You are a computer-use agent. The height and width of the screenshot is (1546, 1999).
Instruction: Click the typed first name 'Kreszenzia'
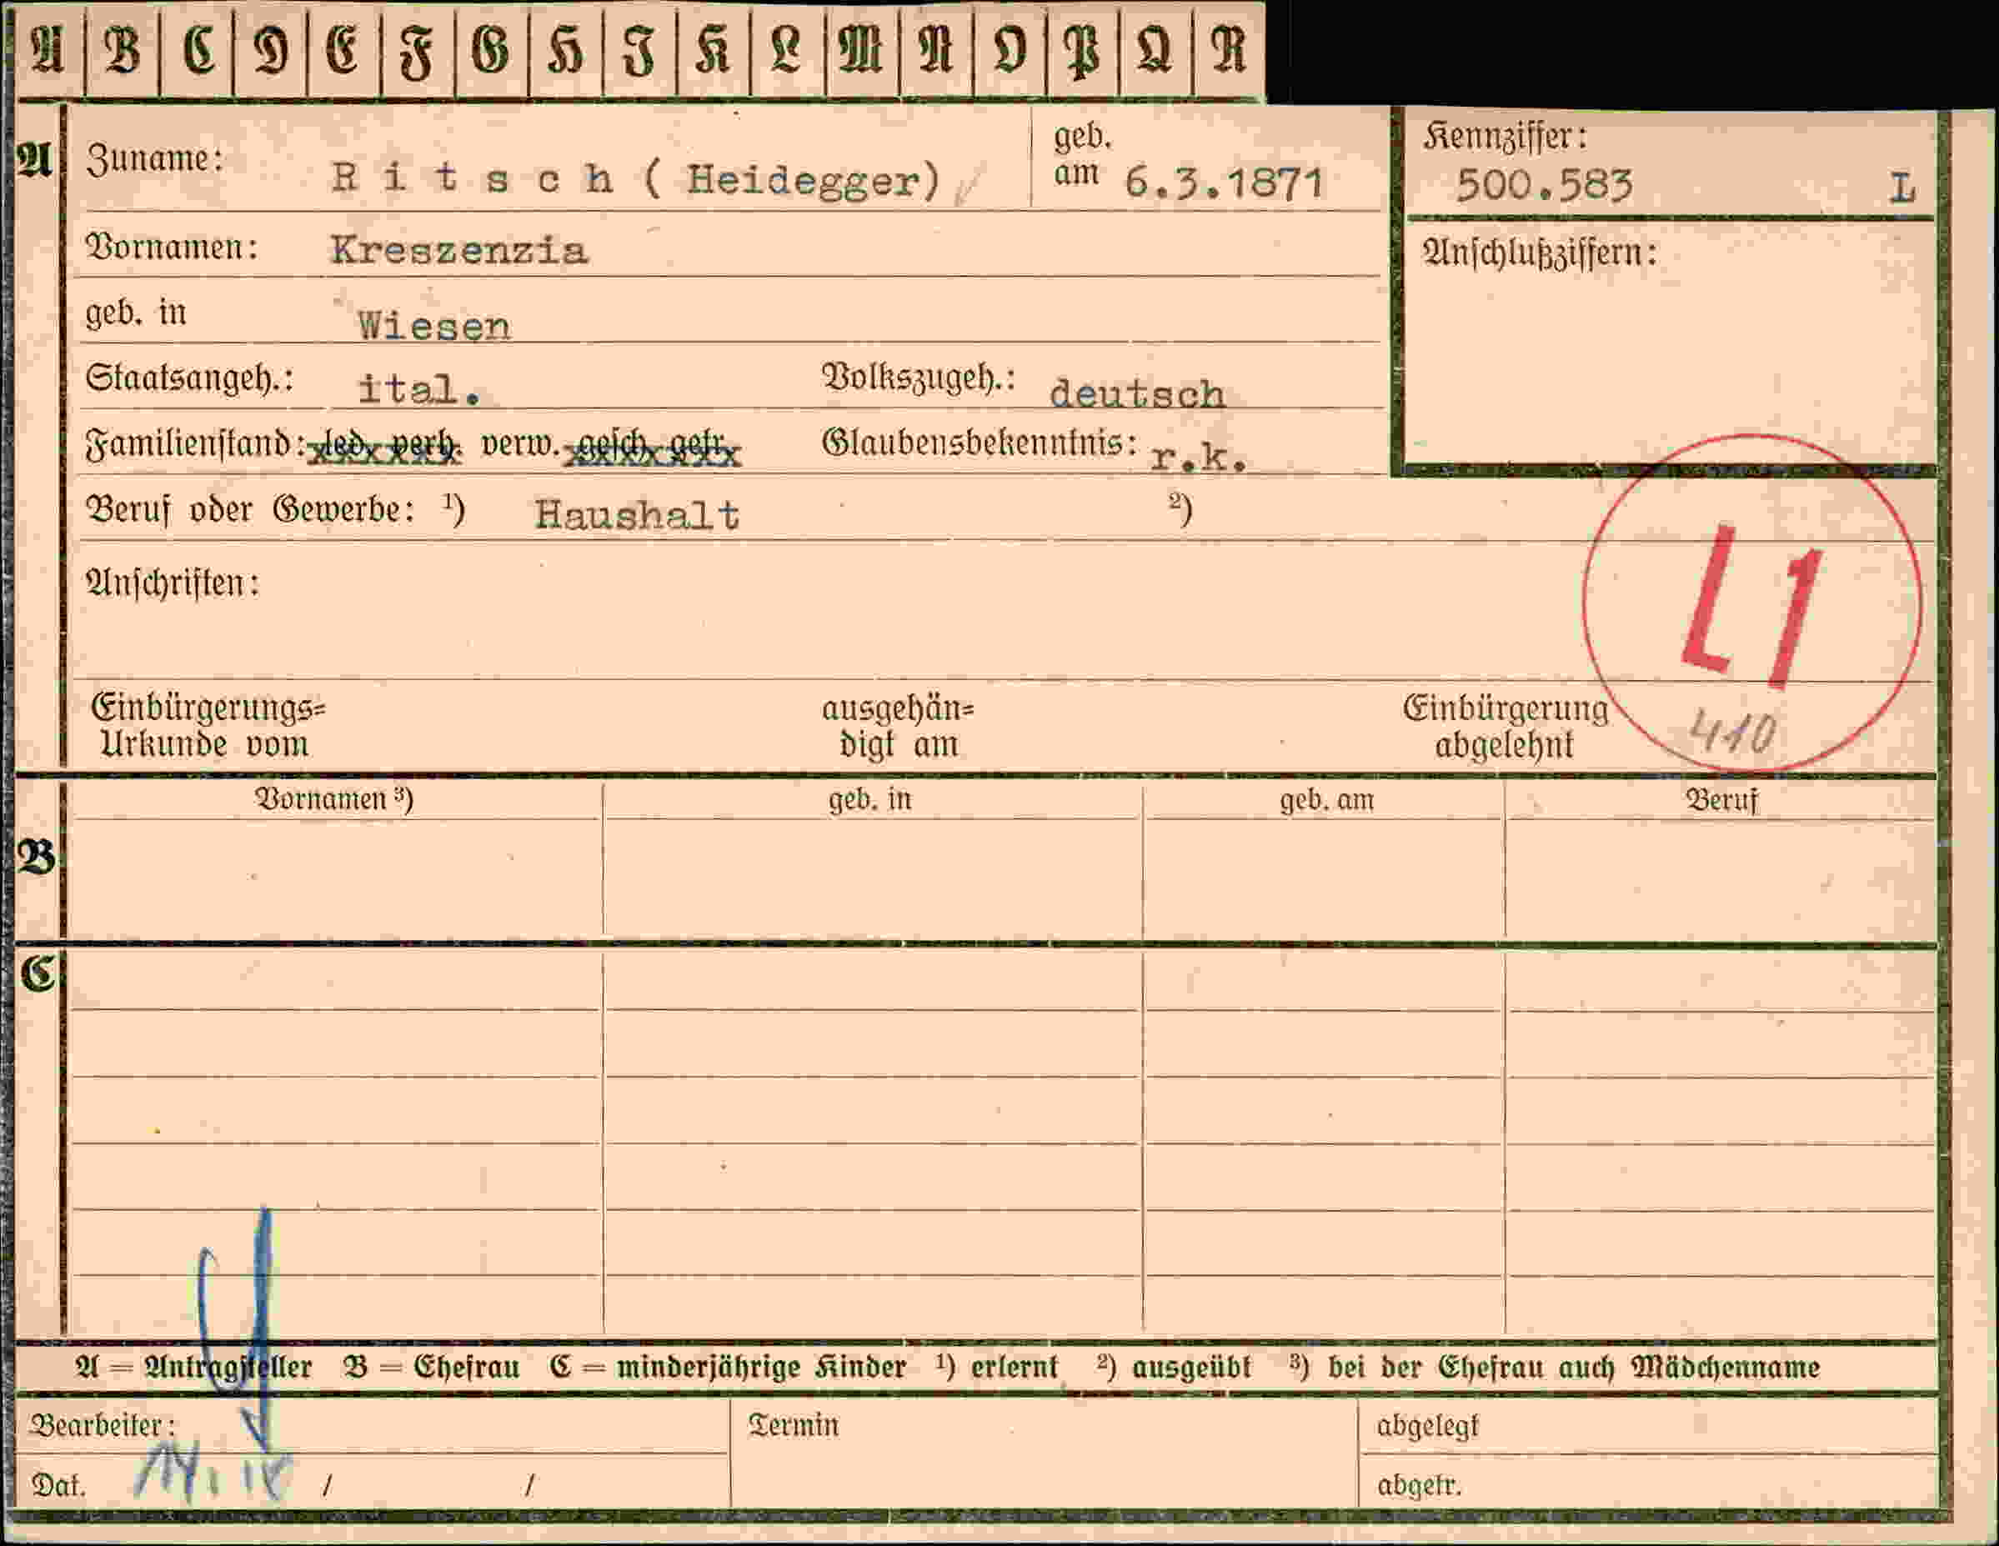click(458, 250)
